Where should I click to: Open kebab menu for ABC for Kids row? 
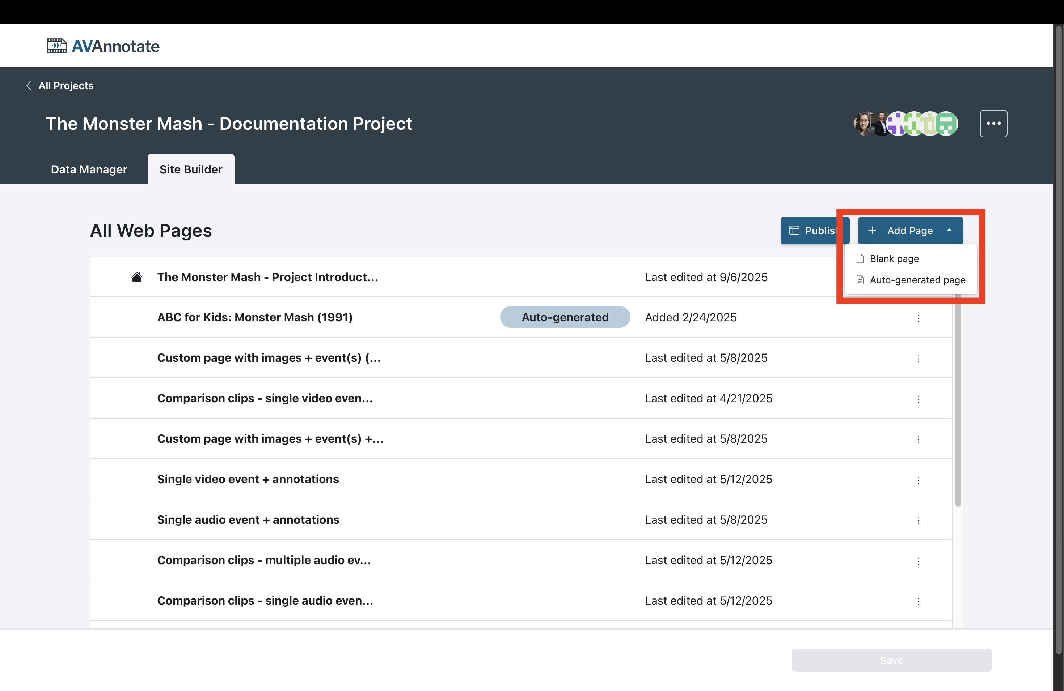[x=918, y=318]
